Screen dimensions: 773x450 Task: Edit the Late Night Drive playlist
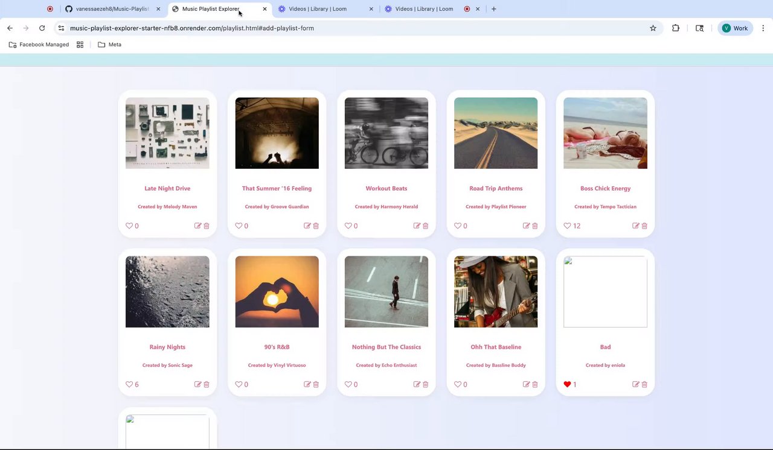197,226
